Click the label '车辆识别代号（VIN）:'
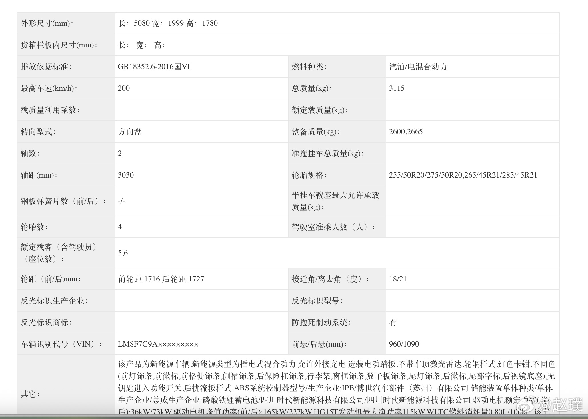Viewport: 588px width, 419px height. click(61, 344)
